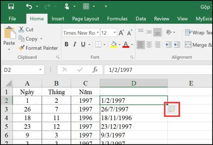Open the Review tab
Viewport: 213px width, 145px height.
(x=161, y=19)
